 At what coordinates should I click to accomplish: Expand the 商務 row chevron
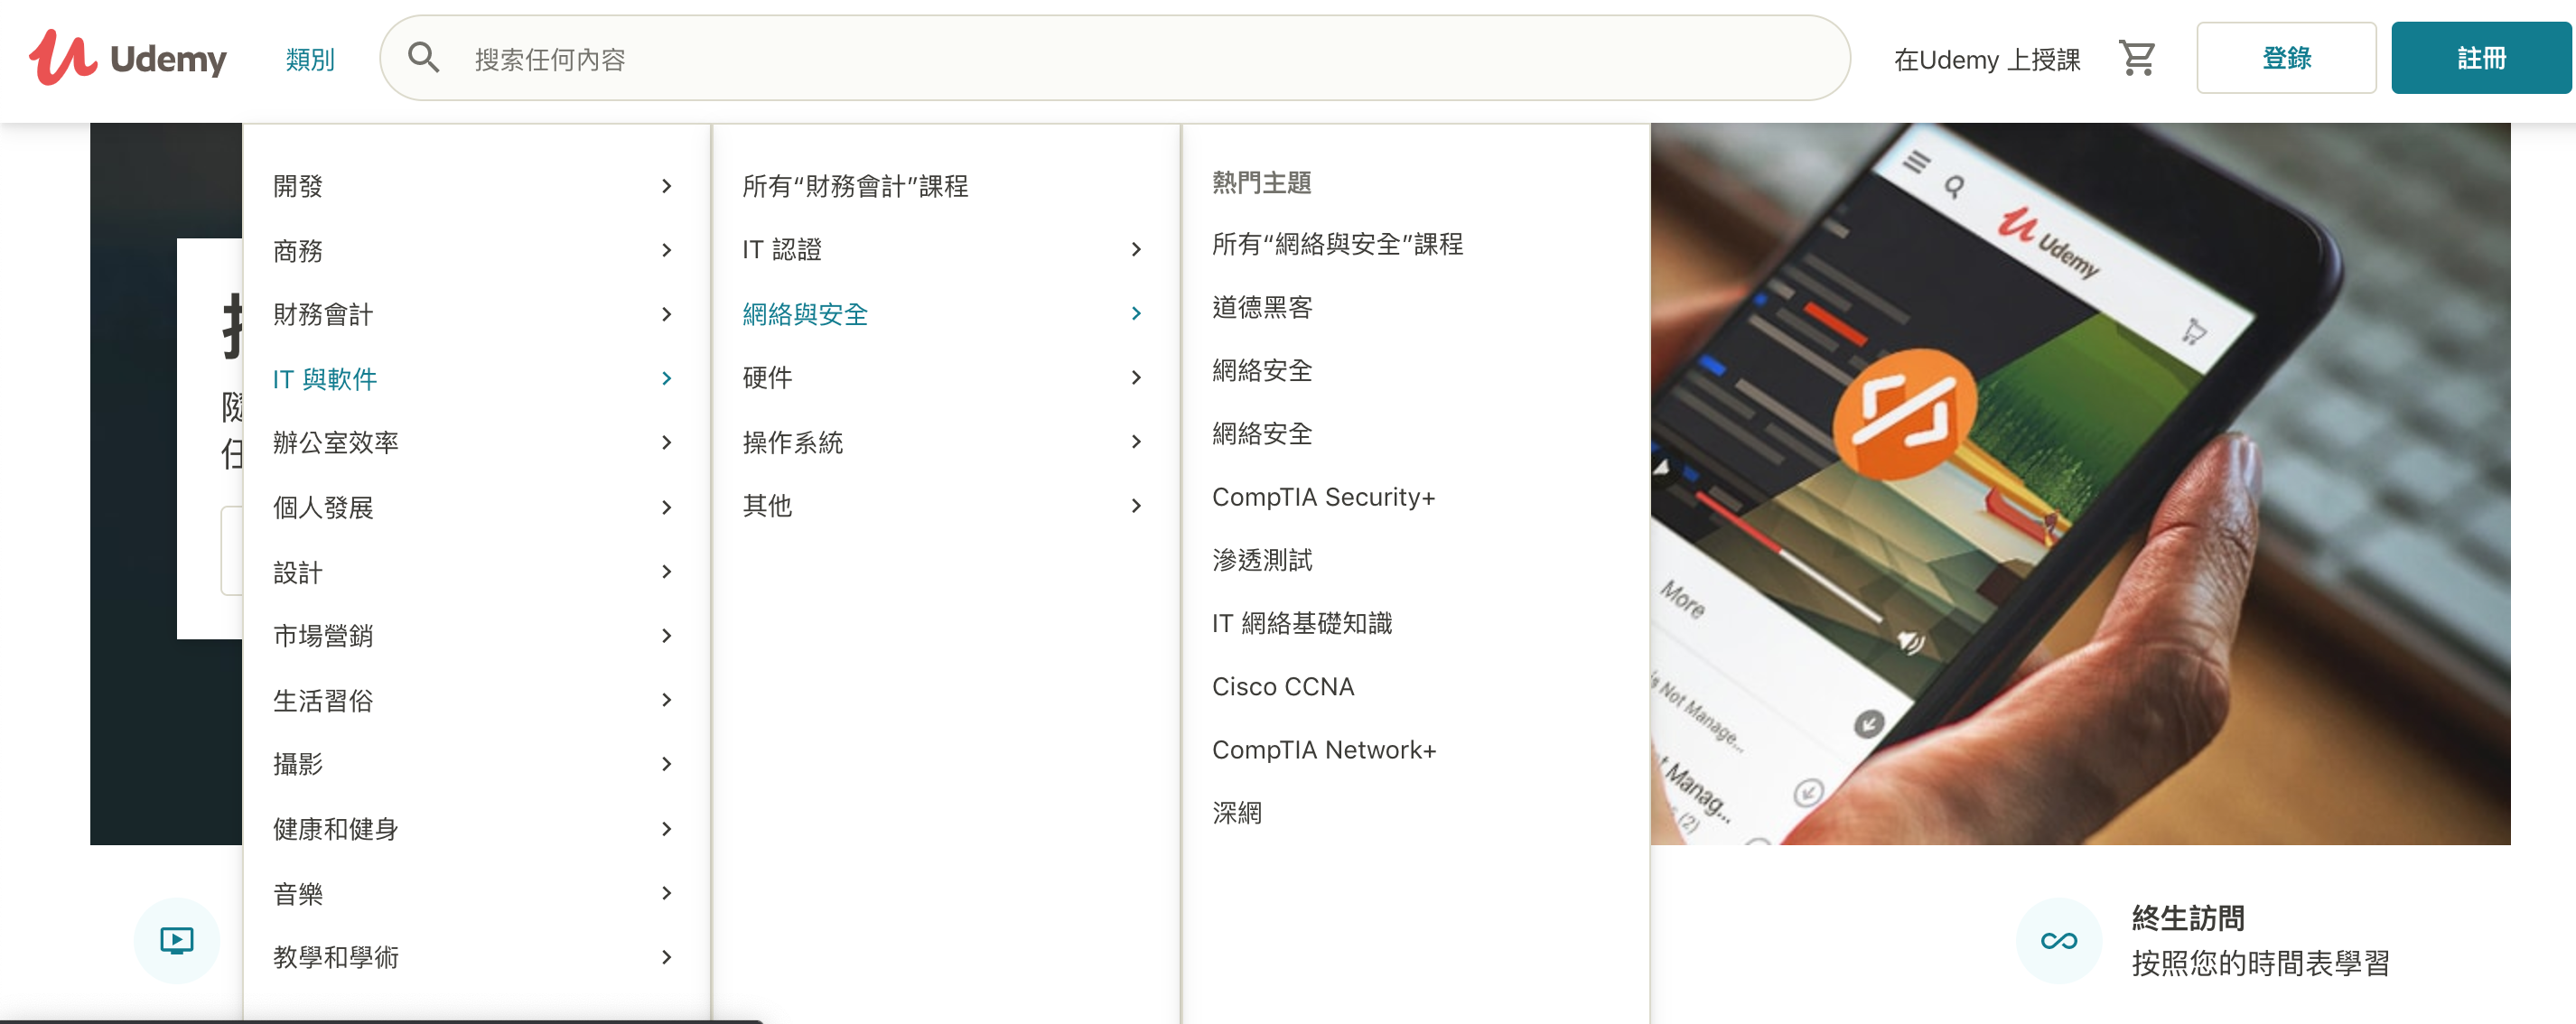coord(667,250)
